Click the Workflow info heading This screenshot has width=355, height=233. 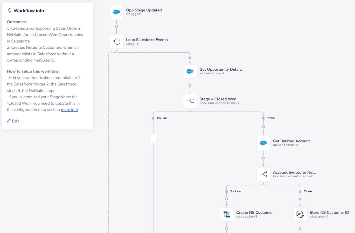[x=29, y=11]
